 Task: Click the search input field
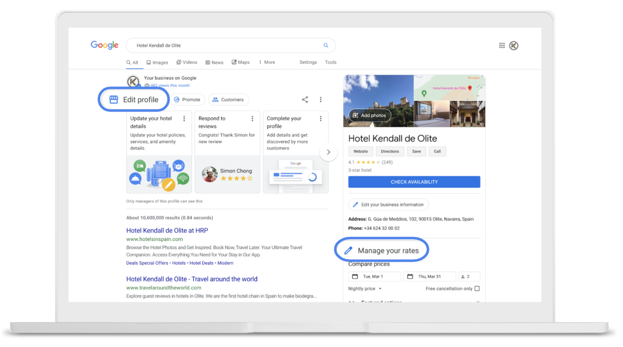coord(231,45)
